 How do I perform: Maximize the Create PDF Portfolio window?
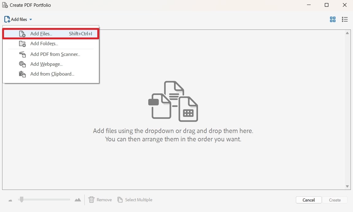326,5
